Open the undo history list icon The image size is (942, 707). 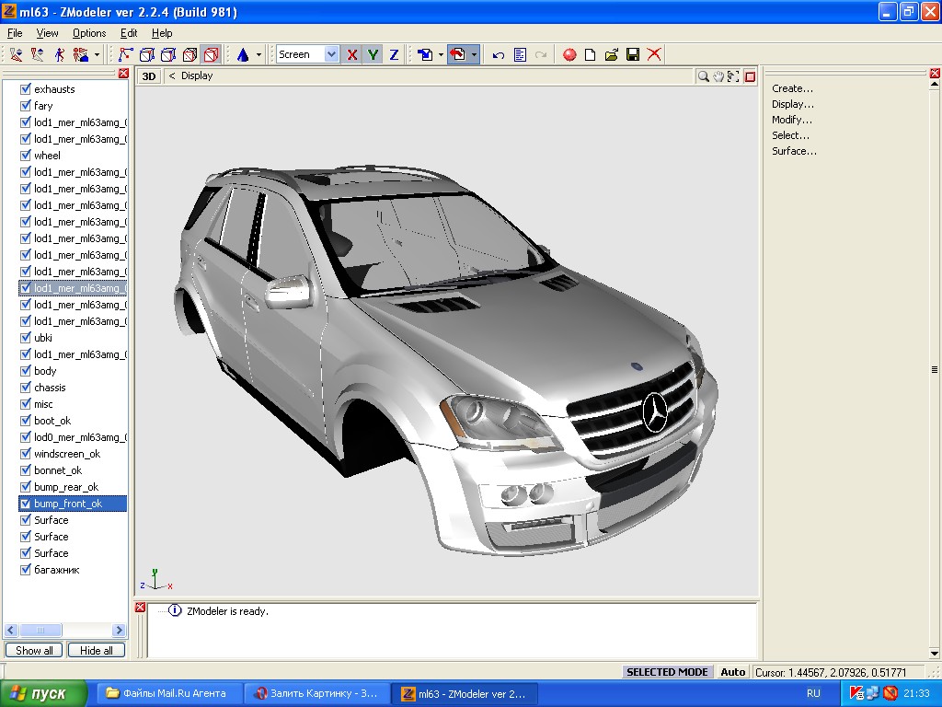(521, 54)
